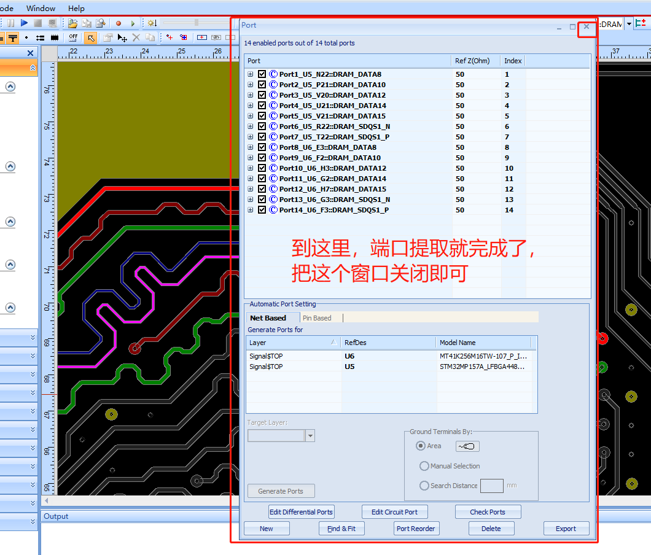Toggle Port8_U6_E3::DRAM_DATA8 checkbox

262,147
